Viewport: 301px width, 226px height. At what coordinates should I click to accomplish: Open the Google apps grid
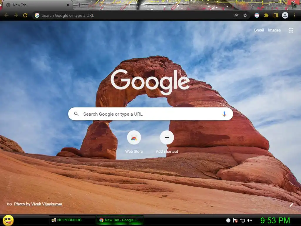(x=291, y=30)
